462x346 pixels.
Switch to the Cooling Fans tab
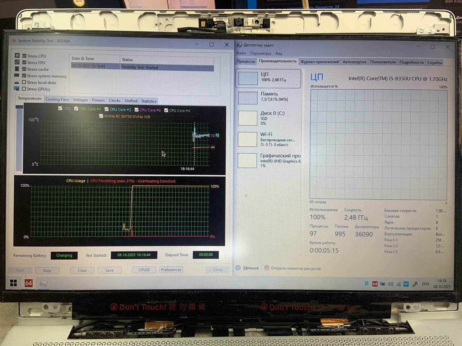(x=57, y=99)
